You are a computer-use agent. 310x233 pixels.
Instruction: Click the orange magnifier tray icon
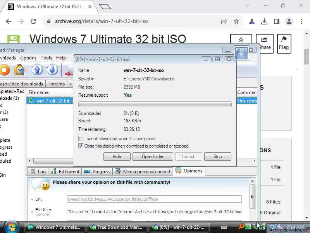pos(241,226)
